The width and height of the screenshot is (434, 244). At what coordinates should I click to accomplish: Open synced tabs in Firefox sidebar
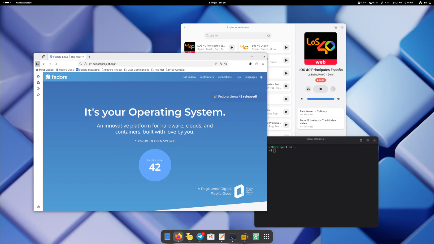38,82
